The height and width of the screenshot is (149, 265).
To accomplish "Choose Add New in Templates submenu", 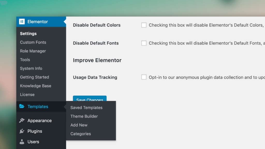I will (79, 125).
